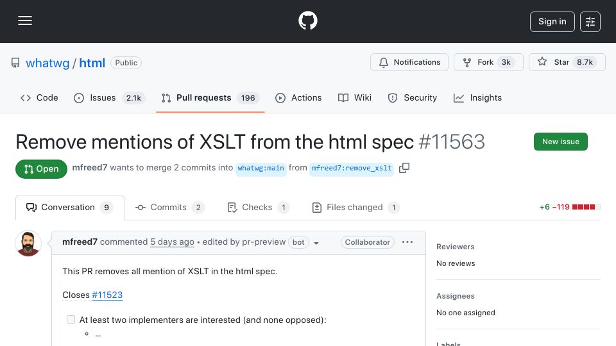The image size is (616, 346).
Task: Open the mfreed7:remove_xslt head branch link
Action: [x=352, y=169]
